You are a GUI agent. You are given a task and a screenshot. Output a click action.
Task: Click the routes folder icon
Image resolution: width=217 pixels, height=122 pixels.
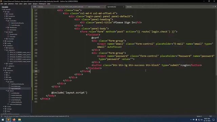[x=5, y=107]
